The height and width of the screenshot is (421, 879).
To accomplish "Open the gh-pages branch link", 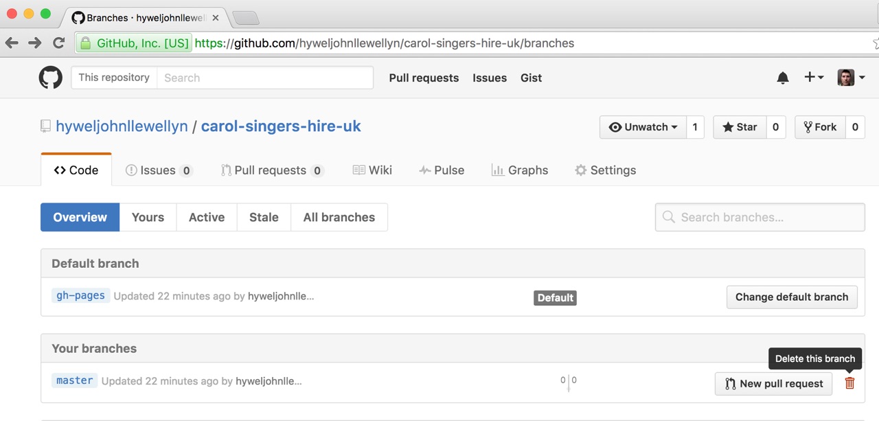I will click(80, 295).
